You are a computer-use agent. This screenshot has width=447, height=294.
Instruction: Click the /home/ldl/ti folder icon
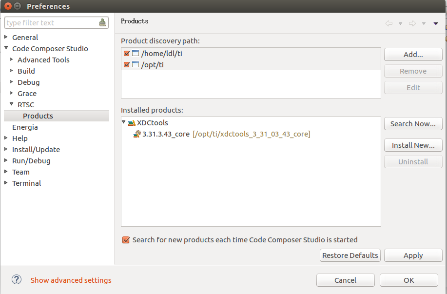(136, 54)
